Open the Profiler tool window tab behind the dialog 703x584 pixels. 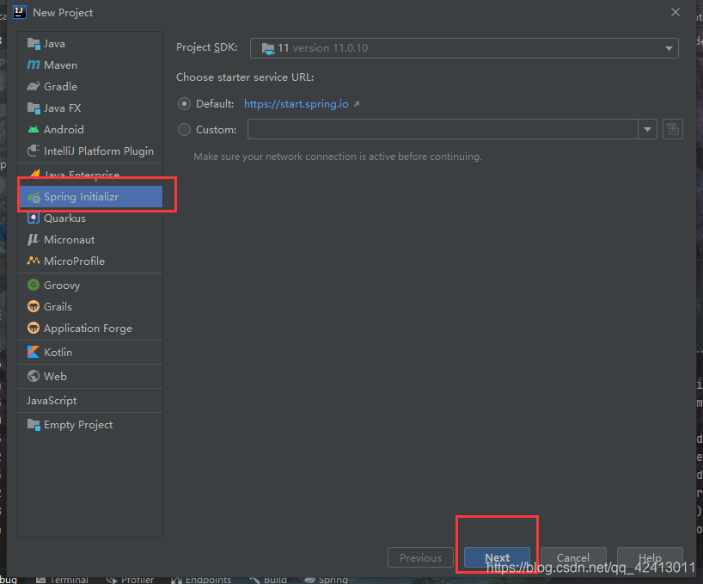tap(131, 580)
